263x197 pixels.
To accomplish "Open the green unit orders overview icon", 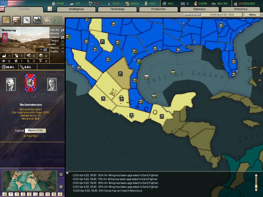I will click(58, 20).
